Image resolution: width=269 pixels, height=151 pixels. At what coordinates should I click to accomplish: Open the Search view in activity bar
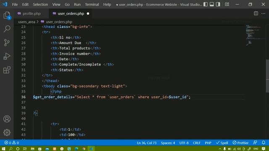[7, 29]
